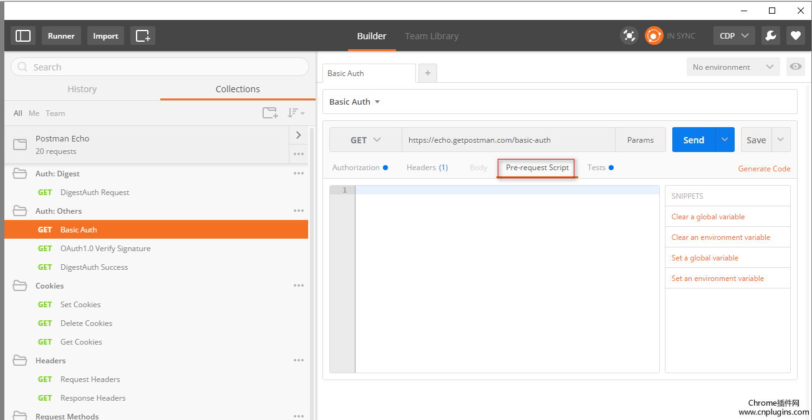Screen dimensions: 812x420
Task: Click the Postman Echo collection folder icon
Action: point(20,145)
